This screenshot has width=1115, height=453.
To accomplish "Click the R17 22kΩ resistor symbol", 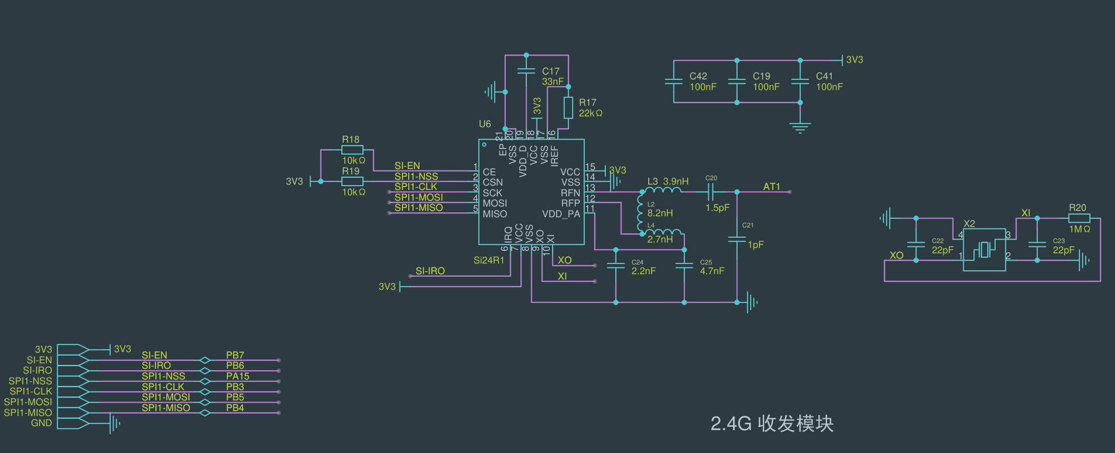I will click(568, 108).
